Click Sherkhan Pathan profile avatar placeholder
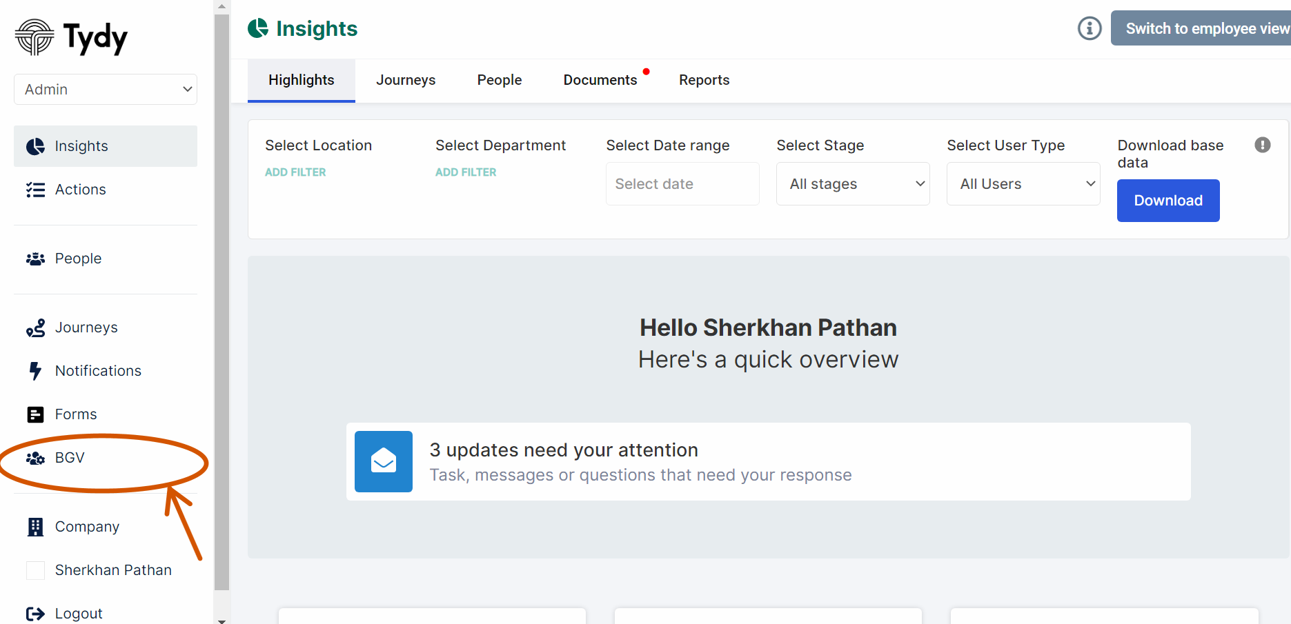This screenshot has height=624, width=1291. click(35, 570)
